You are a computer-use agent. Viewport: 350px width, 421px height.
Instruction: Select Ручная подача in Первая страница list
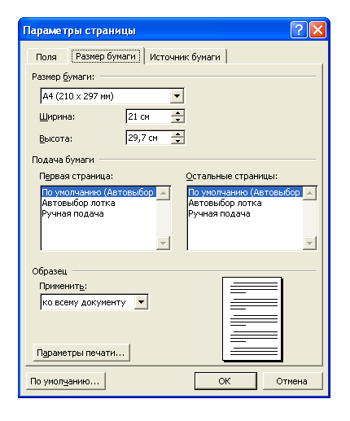click(x=98, y=213)
